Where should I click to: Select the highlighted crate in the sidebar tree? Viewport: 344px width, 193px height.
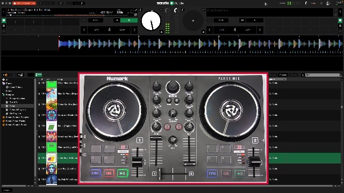pos(18,106)
